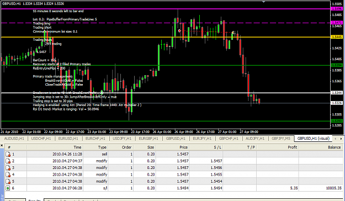Click the green 1.5293 price label
This screenshot has width=345, height=201.
click(x=337, y=121)
